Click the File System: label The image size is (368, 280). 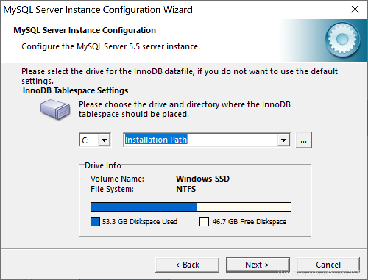[x=112, y=189]
